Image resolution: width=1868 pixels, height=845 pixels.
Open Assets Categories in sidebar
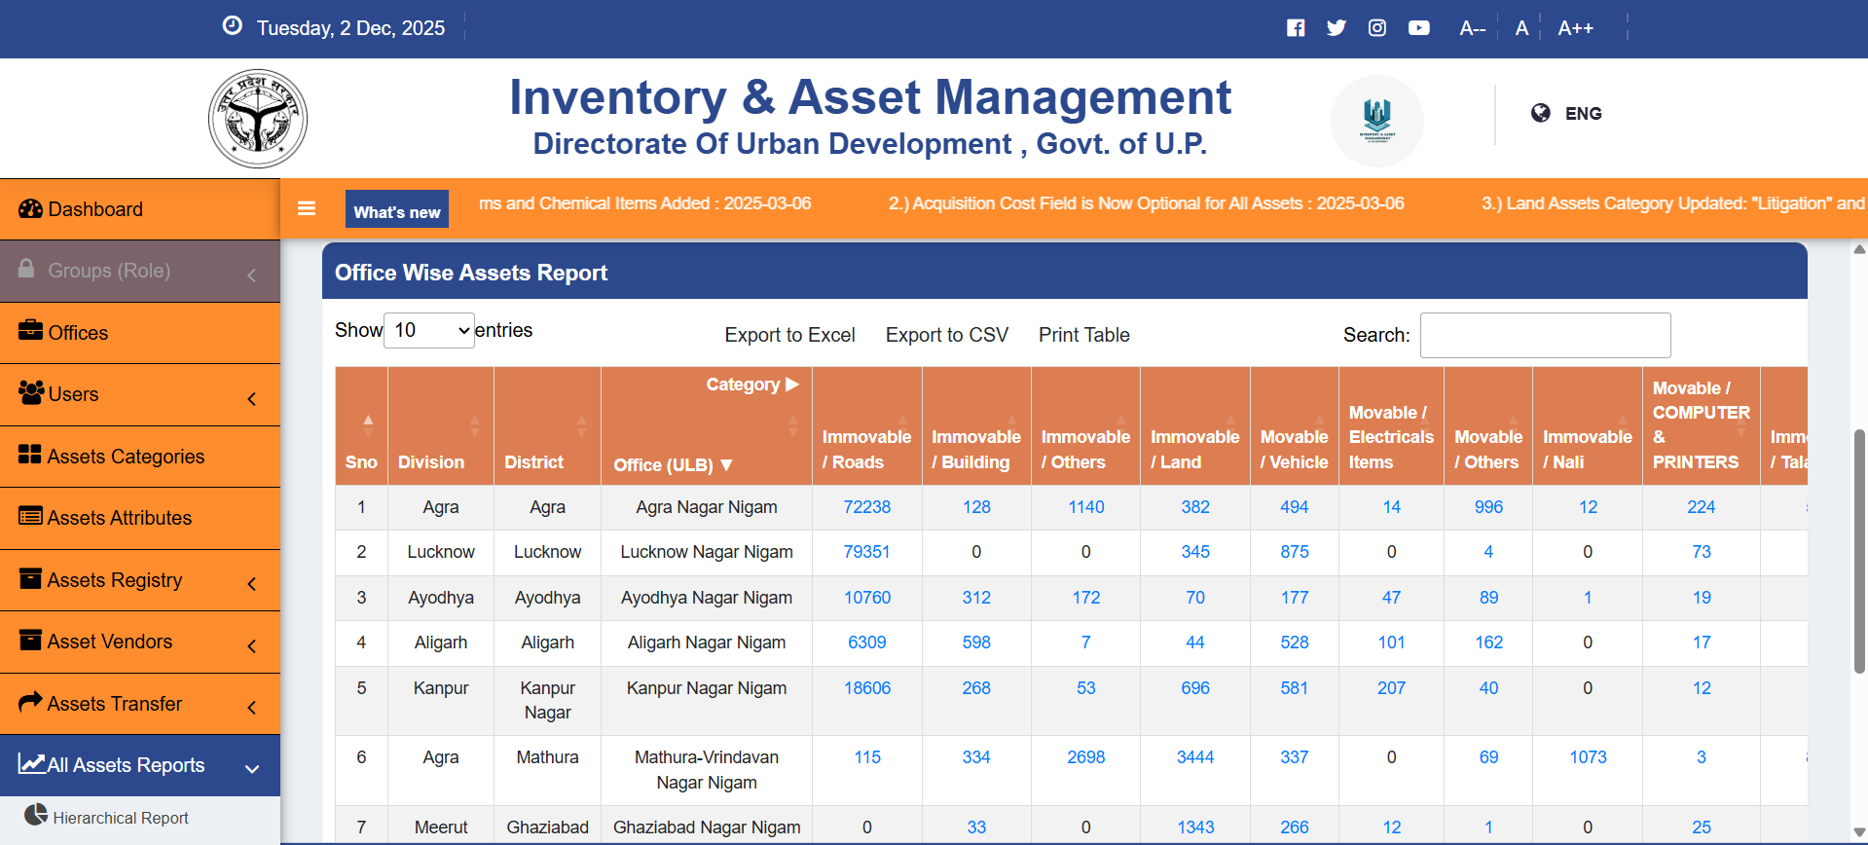pos(126,457)
